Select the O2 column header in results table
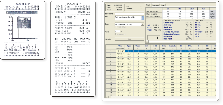This screenshot has width=223, height=105. [x=146, y=46]
